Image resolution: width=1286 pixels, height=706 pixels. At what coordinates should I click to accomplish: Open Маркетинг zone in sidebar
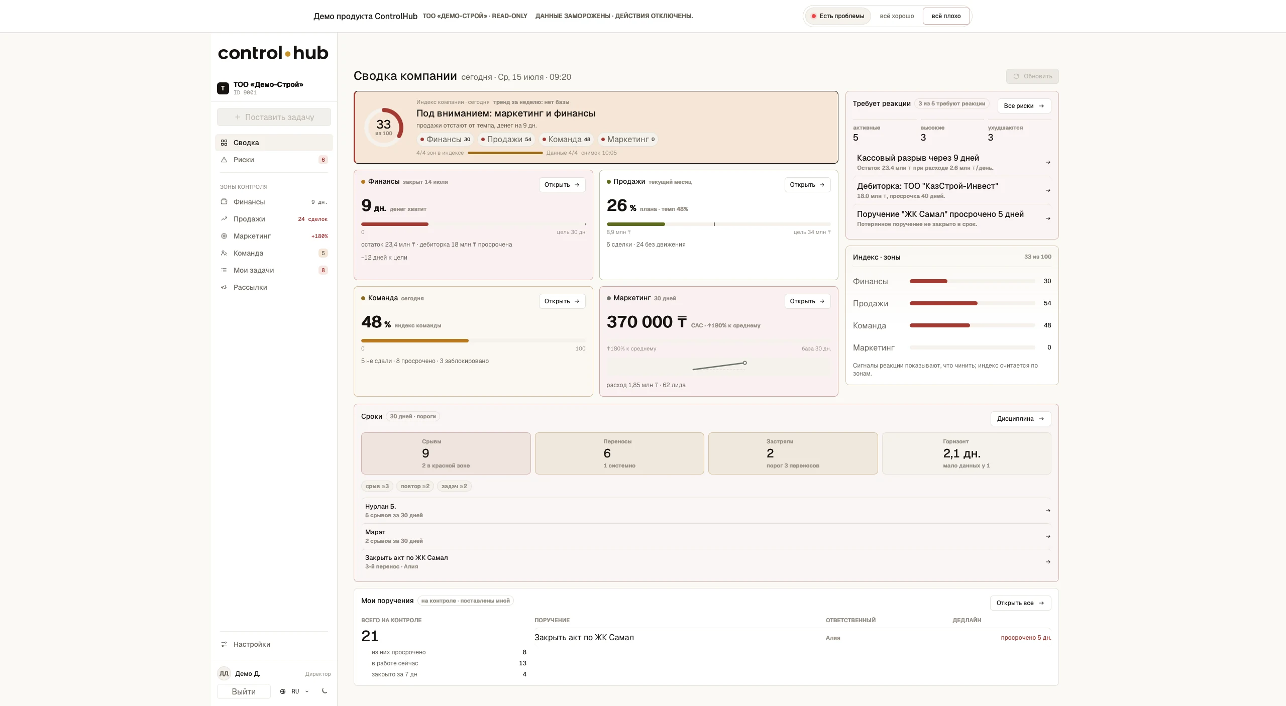tap(274, 236)
